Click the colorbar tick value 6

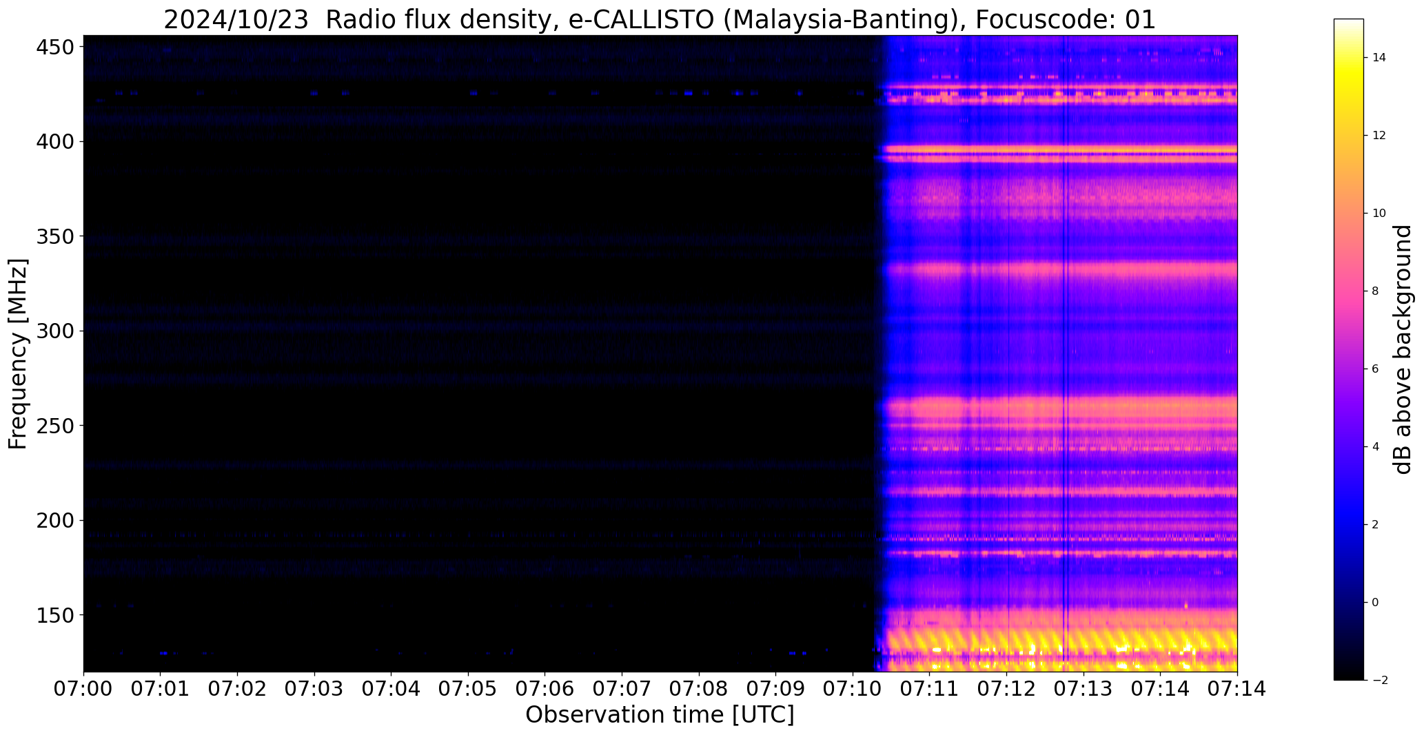click(1376, 369)
